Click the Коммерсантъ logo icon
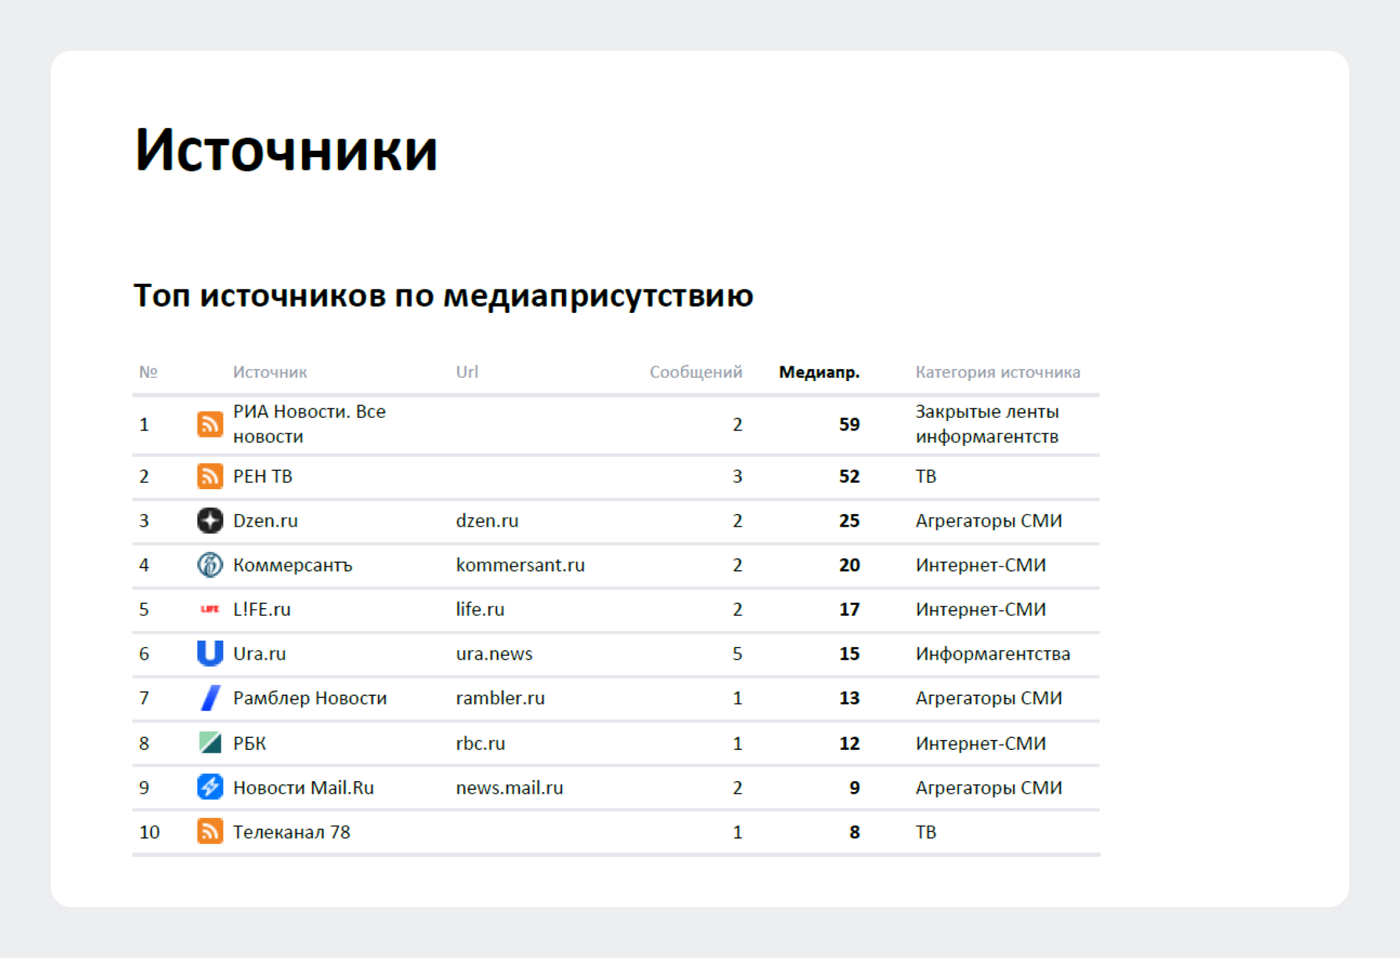The image size is (1400, 958). point(210,565)
